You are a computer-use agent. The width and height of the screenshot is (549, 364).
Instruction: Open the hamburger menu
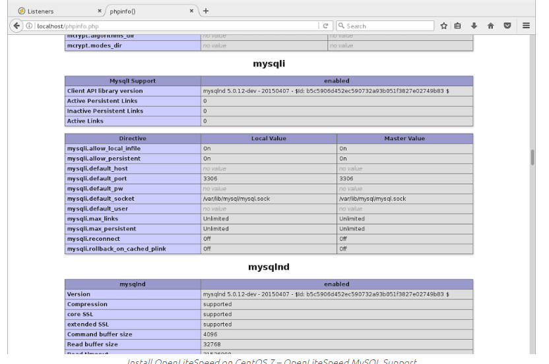[x=526, y=26]
